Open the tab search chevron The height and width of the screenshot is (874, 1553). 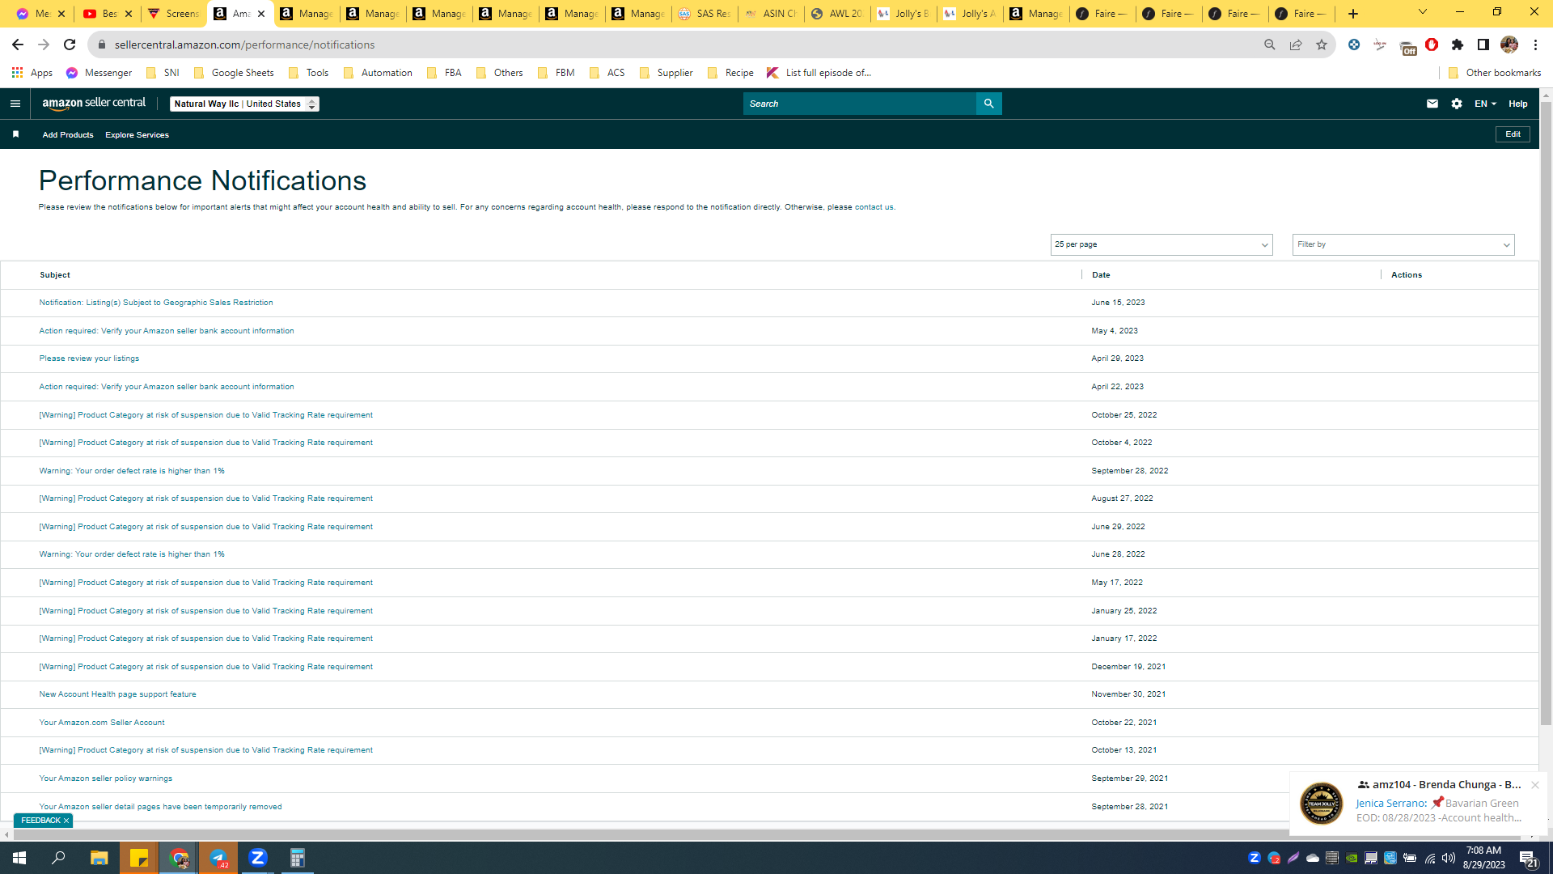click(1423, 12)
